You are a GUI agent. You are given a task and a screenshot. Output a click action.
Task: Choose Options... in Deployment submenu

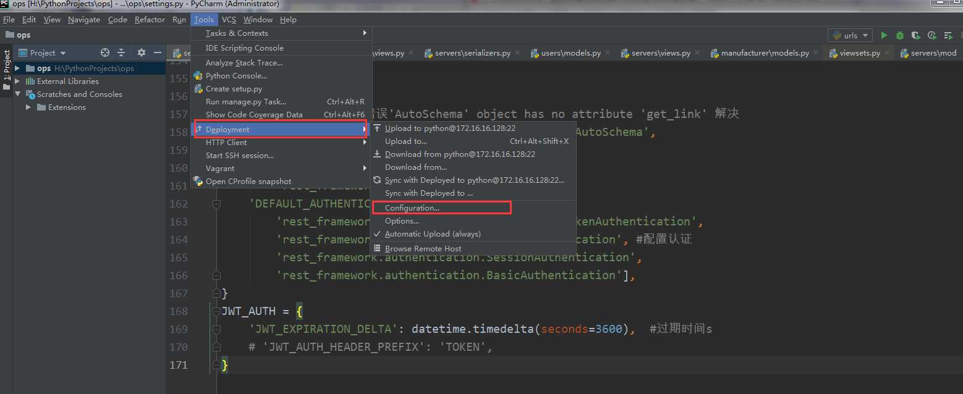coord(473,221)
